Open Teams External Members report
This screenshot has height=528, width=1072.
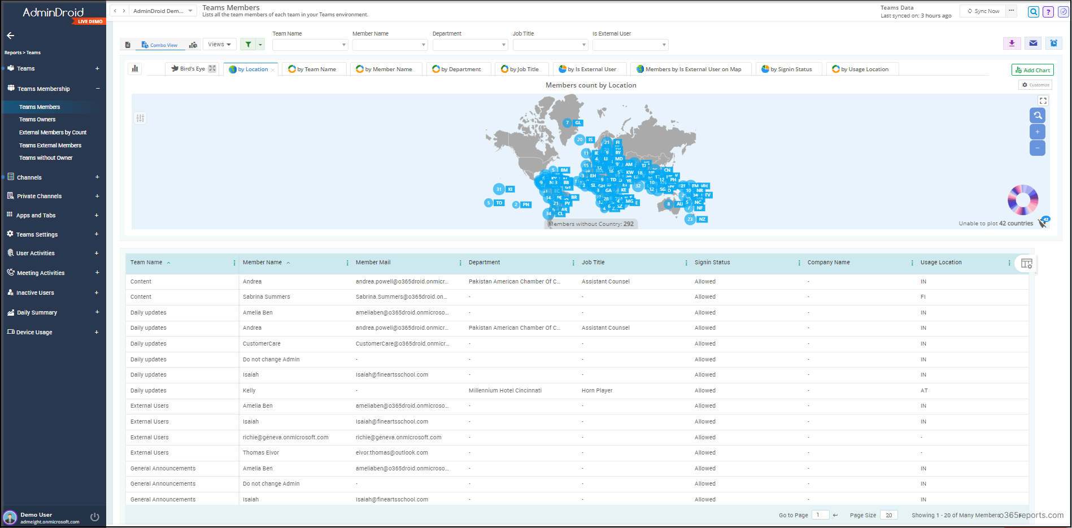(x=50, y=146)
